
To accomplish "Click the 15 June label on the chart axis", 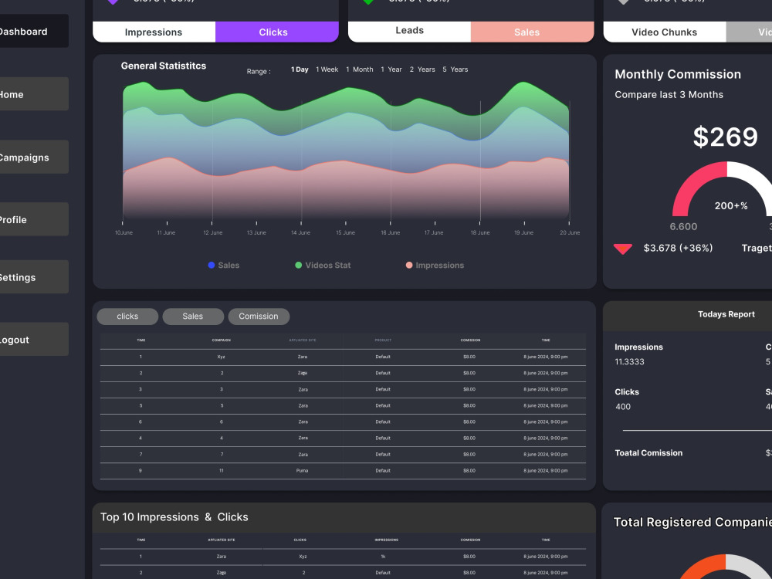I will pyautogui.click(x=345, y=232).
